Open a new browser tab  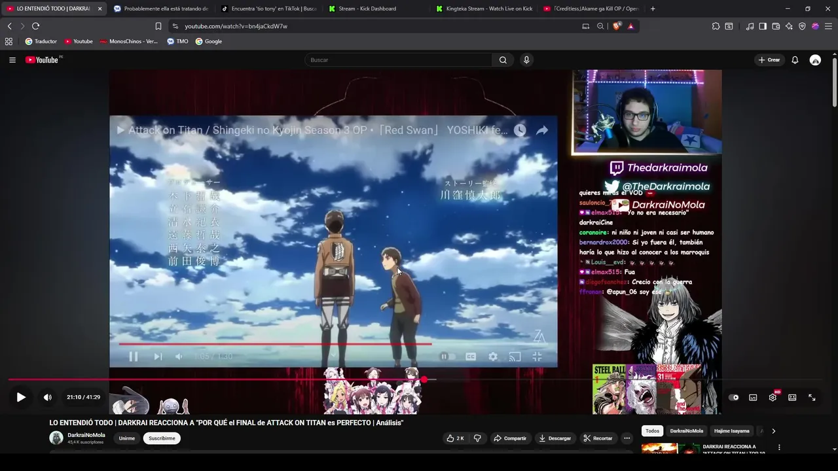pyautogui.click(x=653, y=9)
